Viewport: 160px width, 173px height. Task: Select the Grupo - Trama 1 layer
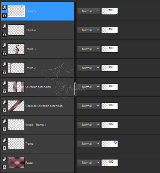point(35,125)
